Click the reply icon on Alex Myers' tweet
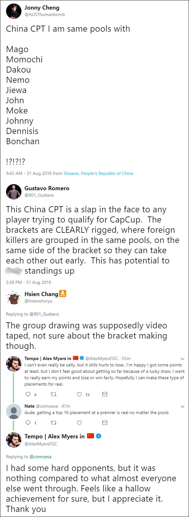 [28, 394]
